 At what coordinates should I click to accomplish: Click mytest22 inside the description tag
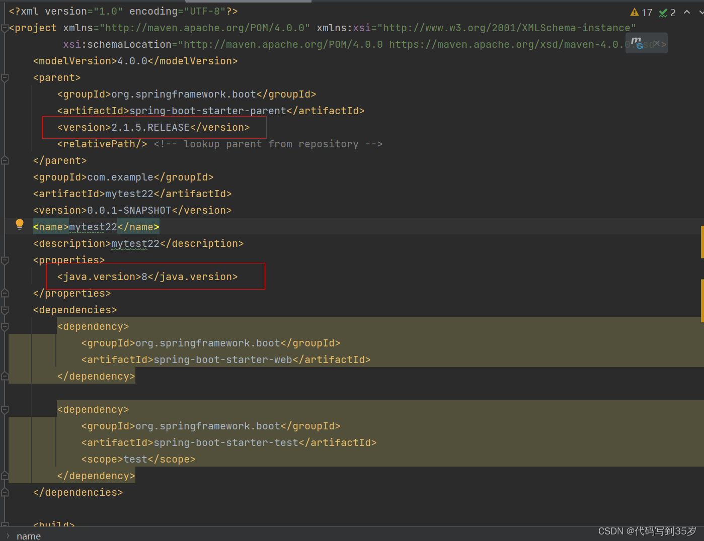(x=135, y=244)
